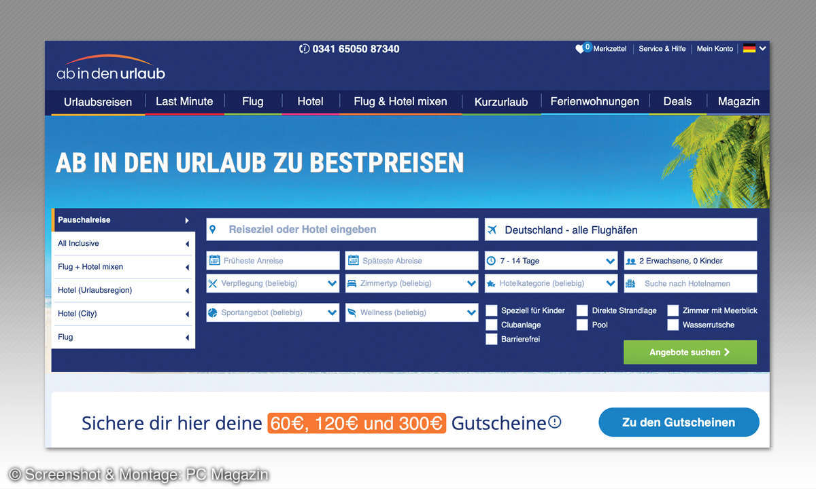Image resolution: width=816 pixels, height=489 pixels.
Task: Tick the Wasserrutsche checkbox
Action: pyautogui.click(x=673, y=325)
